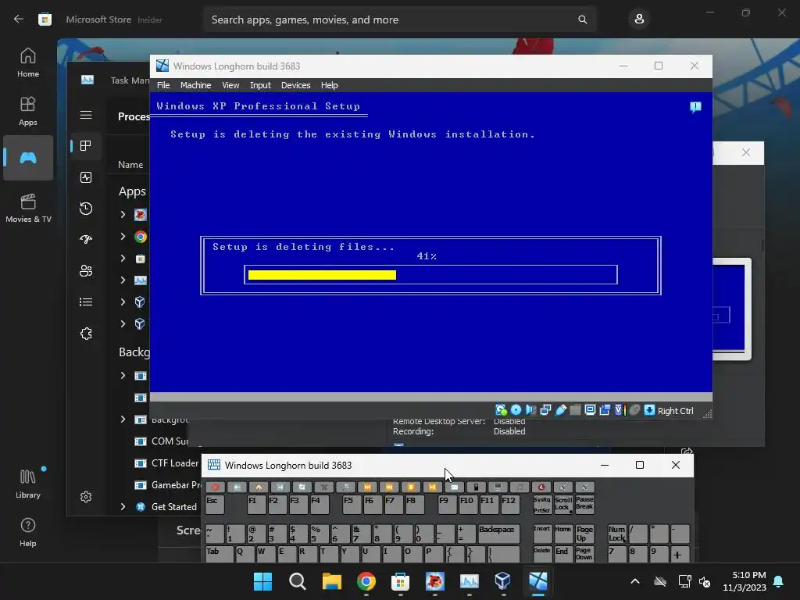Click the search magnifier in Microsoft Store

[x=582, y=20]
